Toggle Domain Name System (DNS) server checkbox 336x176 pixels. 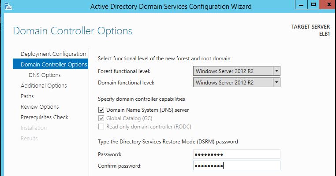(101, 110)
